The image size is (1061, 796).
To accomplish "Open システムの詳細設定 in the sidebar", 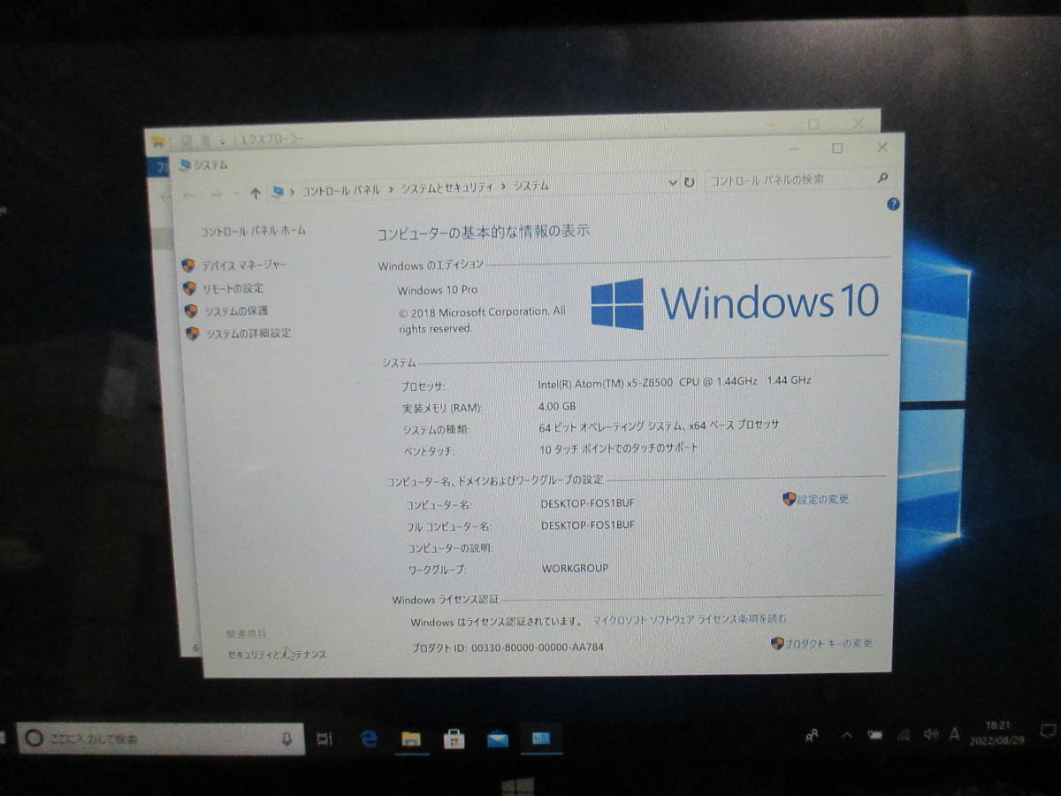I will 248,333.
